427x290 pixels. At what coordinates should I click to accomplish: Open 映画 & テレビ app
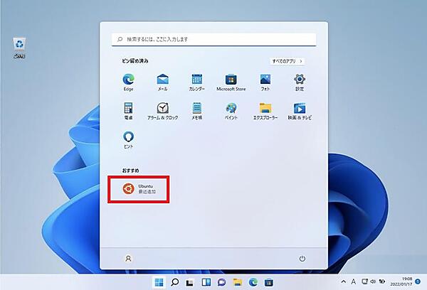coord(300,111)
